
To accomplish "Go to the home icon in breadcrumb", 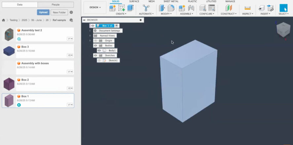I will pos(3,20).
